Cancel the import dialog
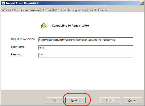Viewport: 145px width, 106px height. (132, 100)
